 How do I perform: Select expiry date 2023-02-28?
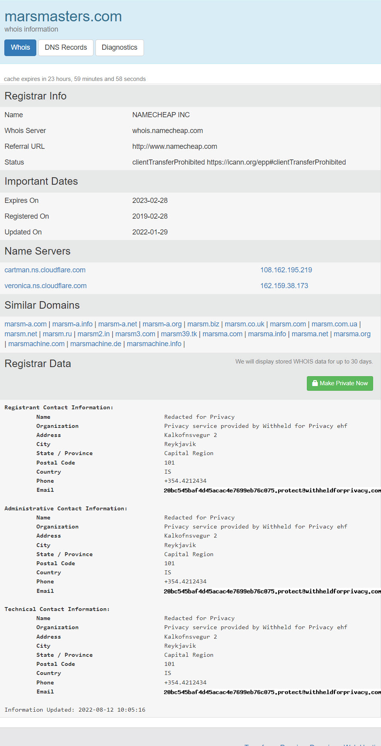[150, 201]
